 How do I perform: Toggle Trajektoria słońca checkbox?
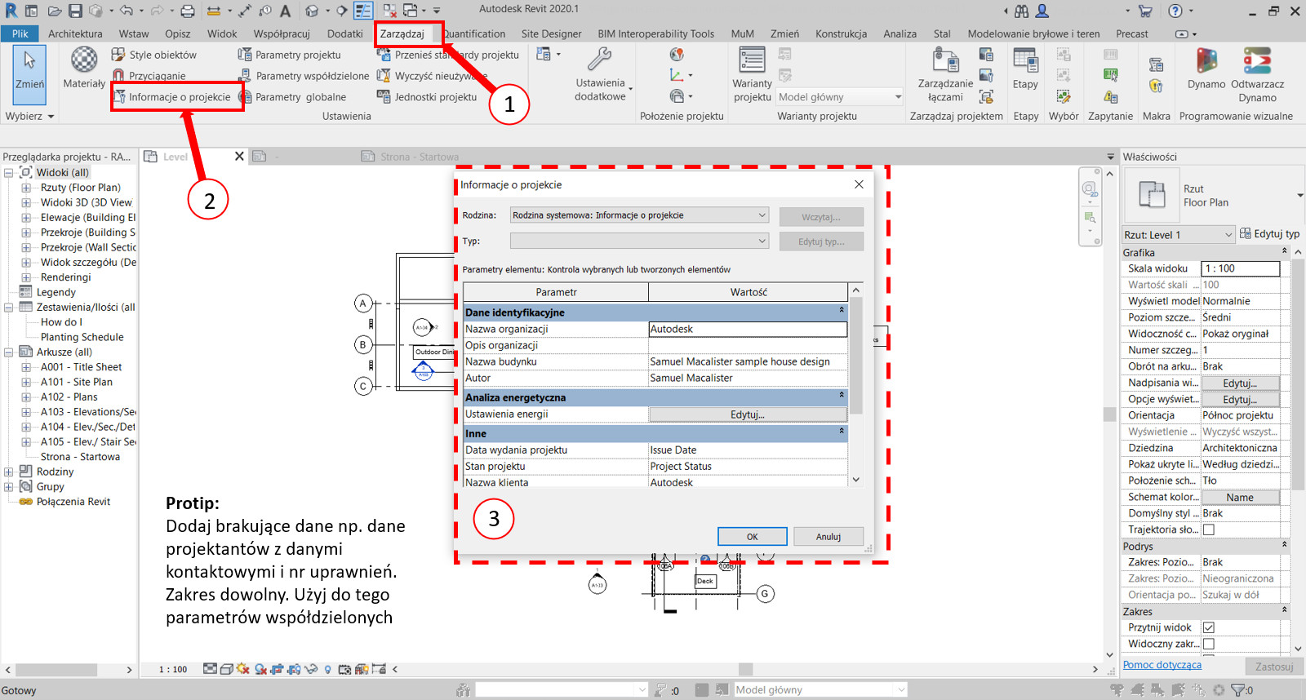click(x=1209, y=529)
